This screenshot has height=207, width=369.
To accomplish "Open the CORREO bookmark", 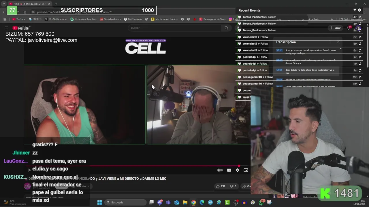I will coord(35,19).
